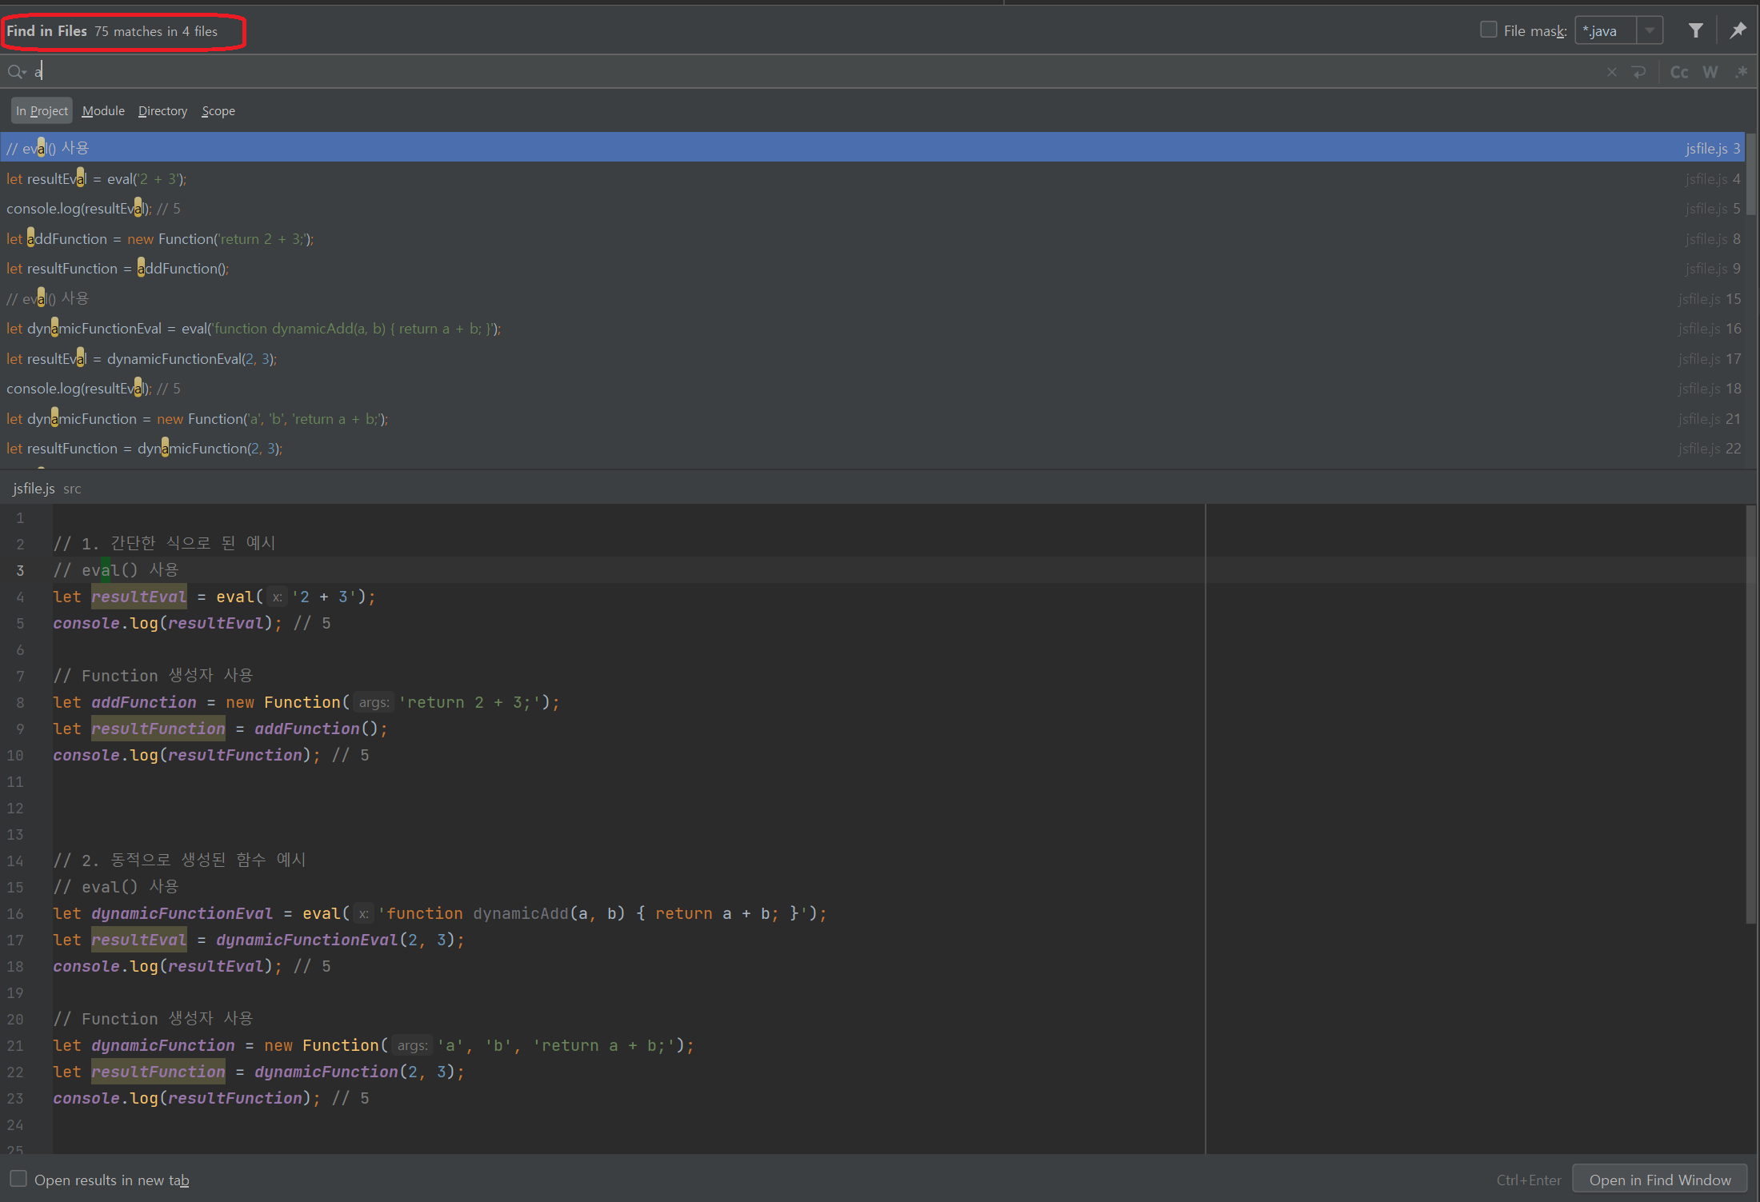Click comment '// 2. 동적으로 생성된 함수 예시'
This screenshot has width=1760, height=1202.
tap(179, 860)
